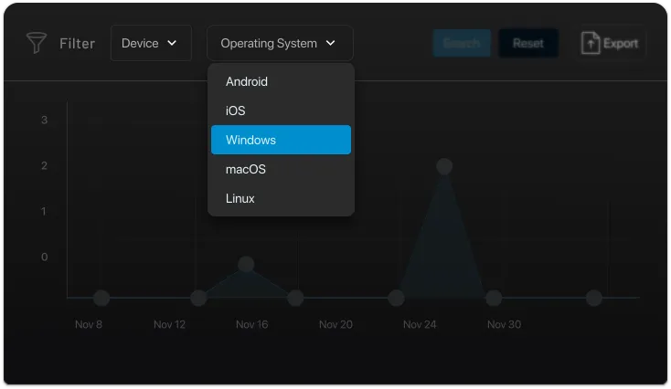Click the baseline data point above Nov 30
This screenshot has height=389, width=671.
tap(494, 298)
